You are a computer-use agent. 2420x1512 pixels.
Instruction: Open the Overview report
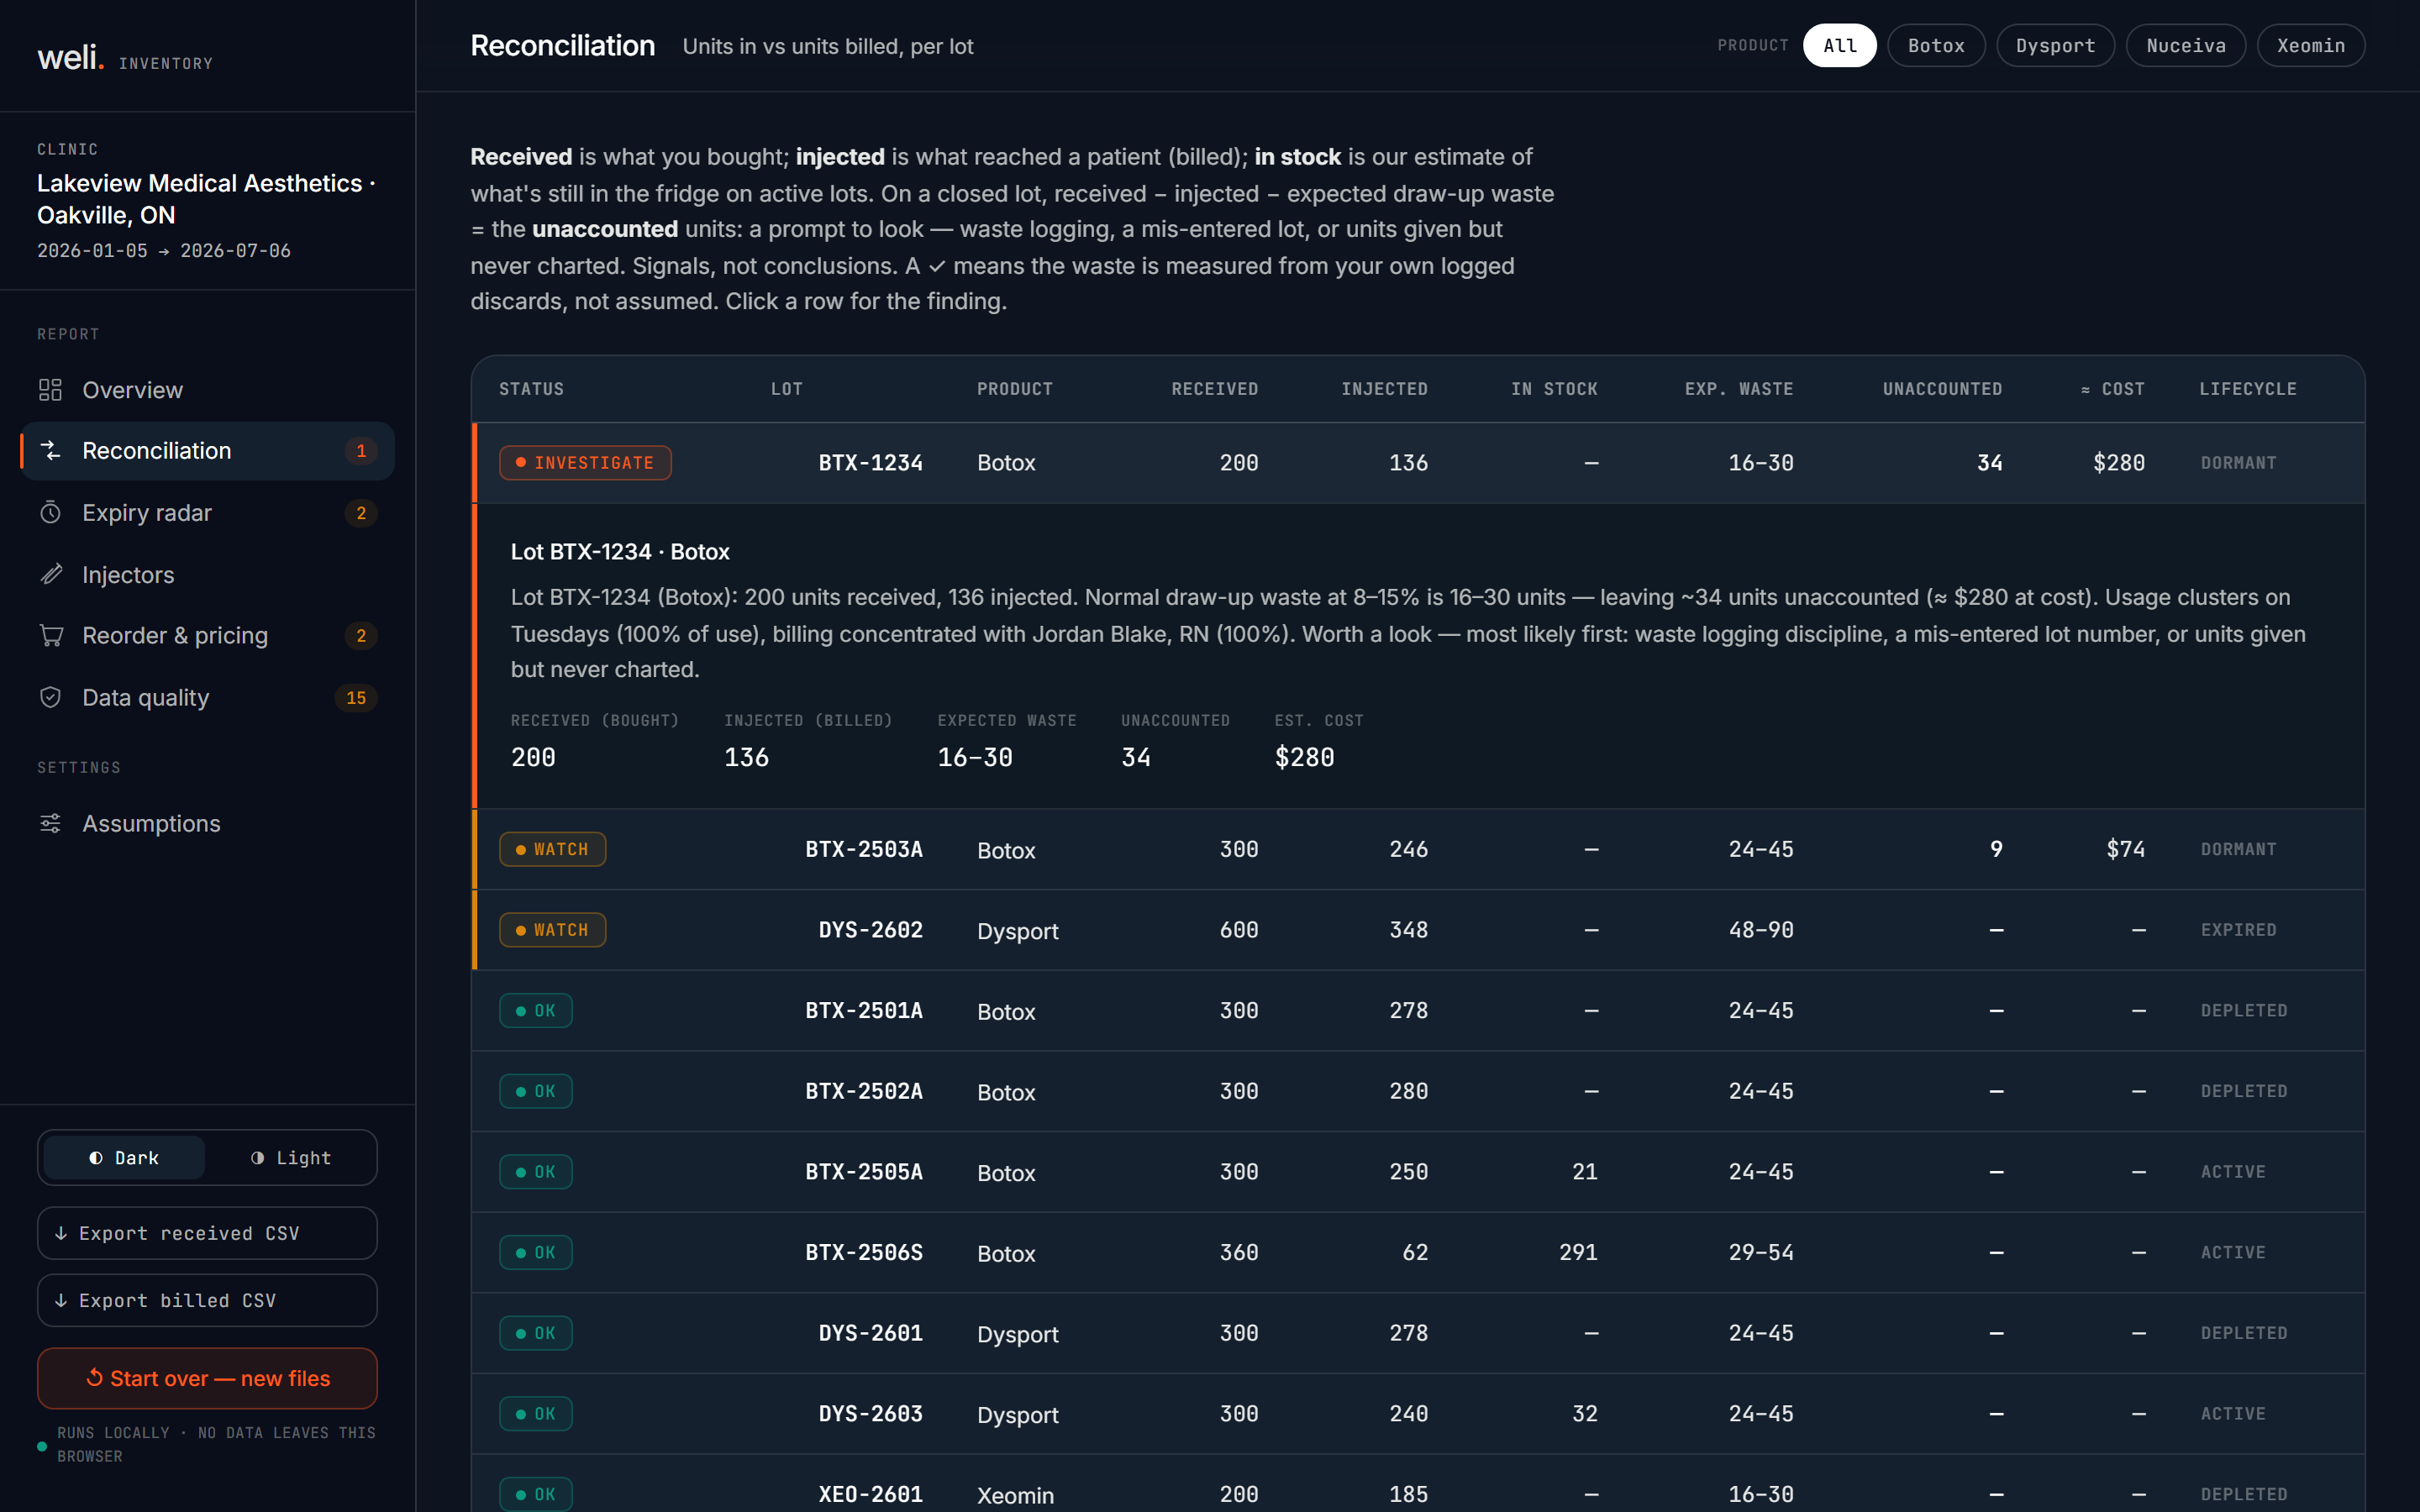pyautogui.click(x=207, y=390)
